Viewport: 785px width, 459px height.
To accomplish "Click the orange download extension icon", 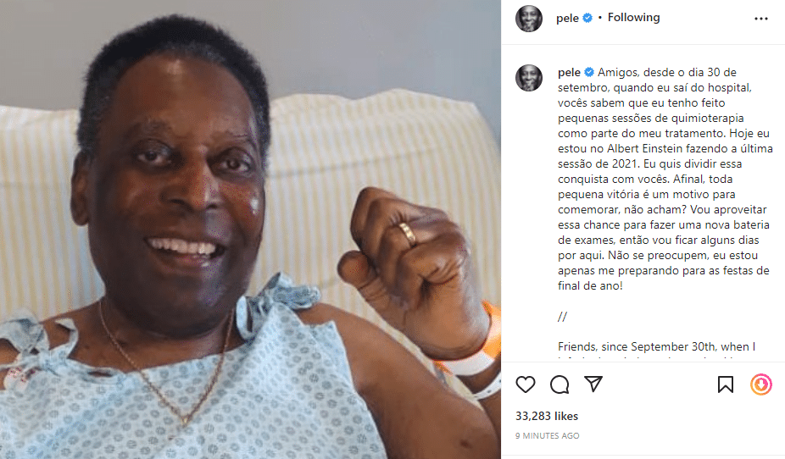I will 761,384.
